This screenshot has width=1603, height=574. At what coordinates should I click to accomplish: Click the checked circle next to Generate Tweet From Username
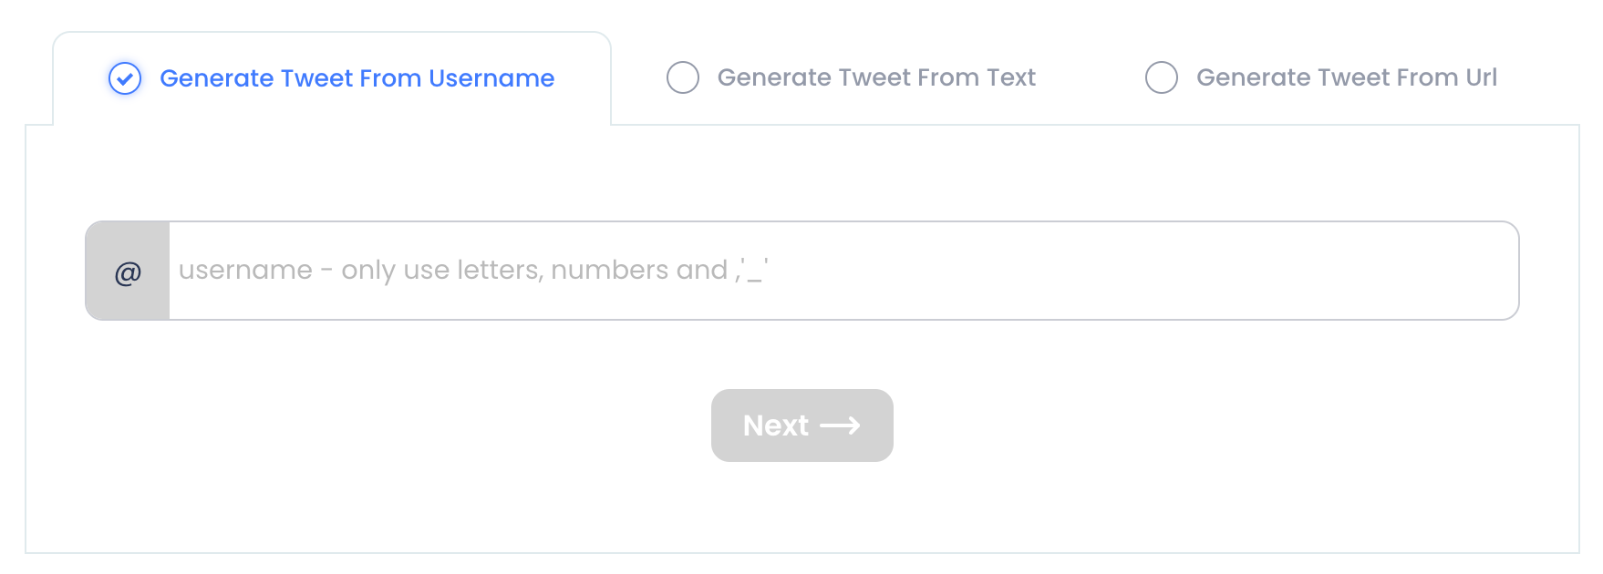coord(124,78)
